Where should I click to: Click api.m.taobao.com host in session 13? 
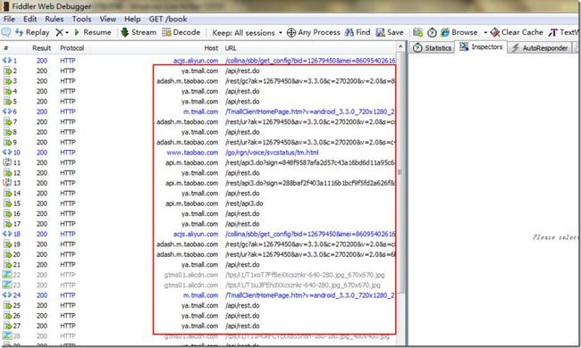(192, 183)
